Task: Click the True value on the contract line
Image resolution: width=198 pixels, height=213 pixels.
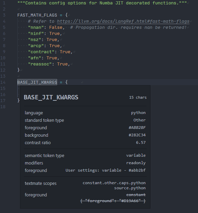Action: click(65, 52)
